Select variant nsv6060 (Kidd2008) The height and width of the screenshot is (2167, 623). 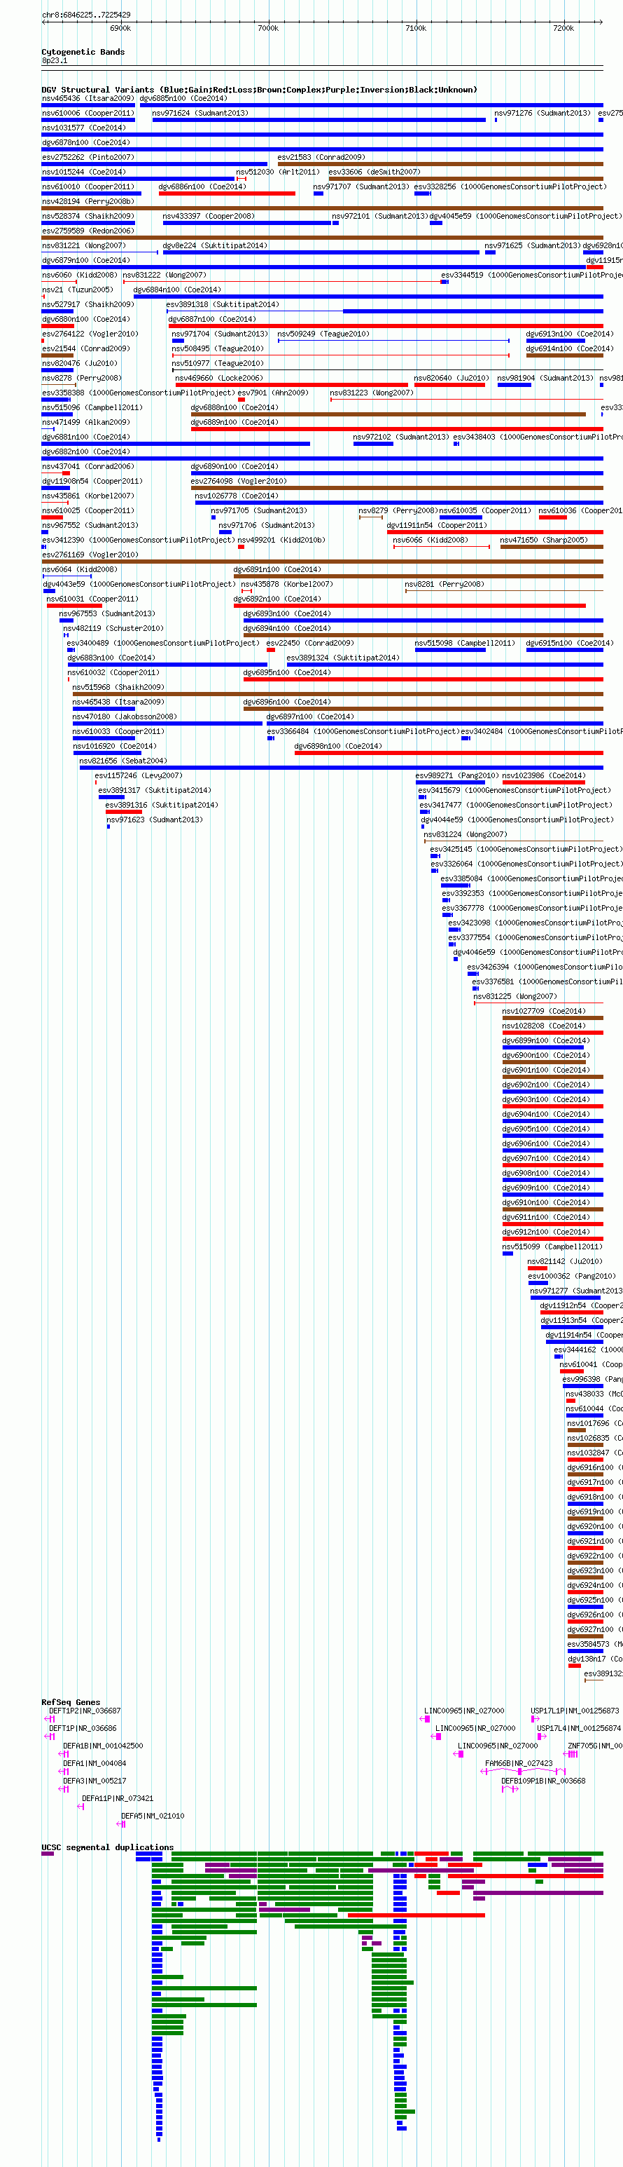tap(80, 275)
